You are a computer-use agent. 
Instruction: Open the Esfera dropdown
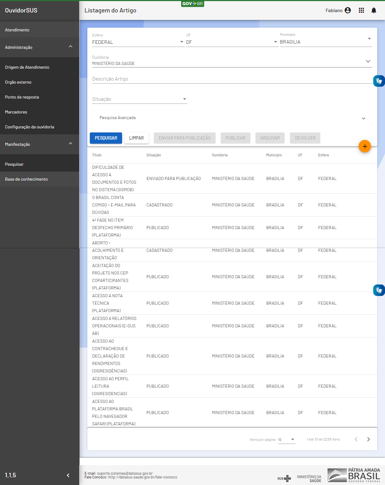(138, 42)
